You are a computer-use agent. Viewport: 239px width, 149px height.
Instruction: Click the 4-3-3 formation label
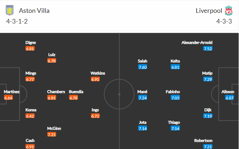224,21
